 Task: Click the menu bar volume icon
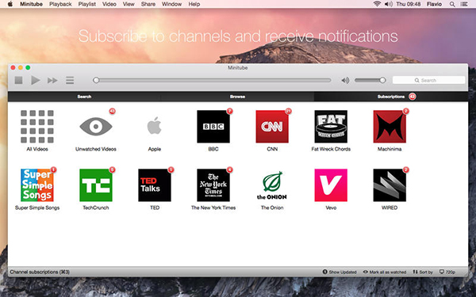(388, 4)
